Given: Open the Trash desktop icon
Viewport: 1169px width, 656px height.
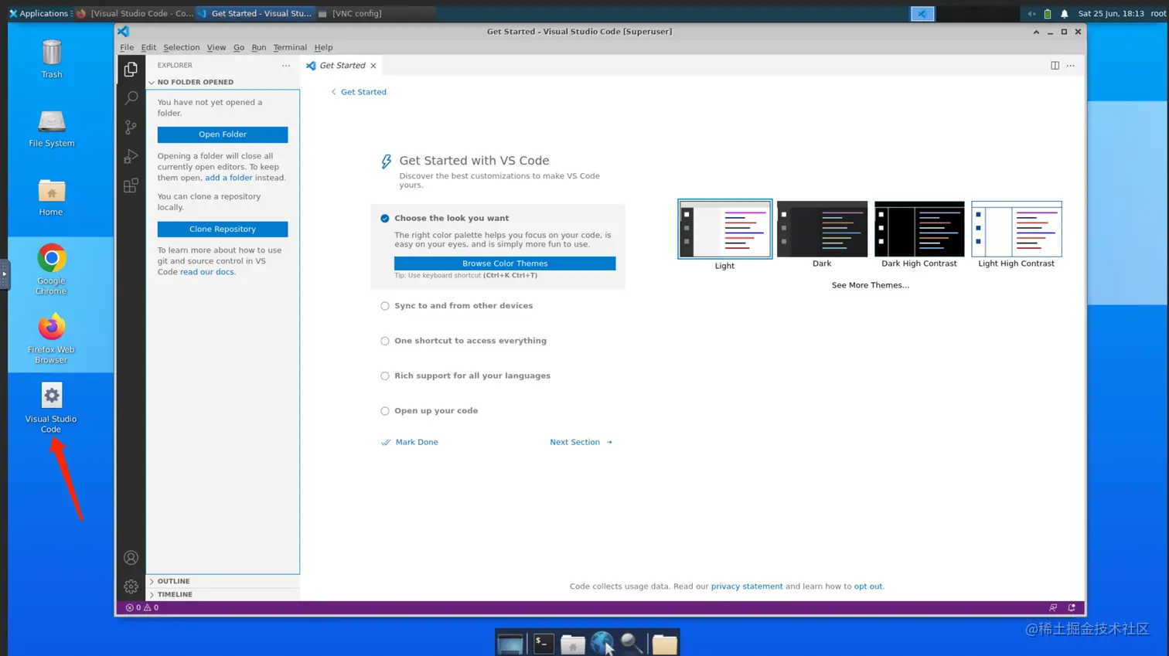Looking at the screenshot, I should (x=52, y=59).
